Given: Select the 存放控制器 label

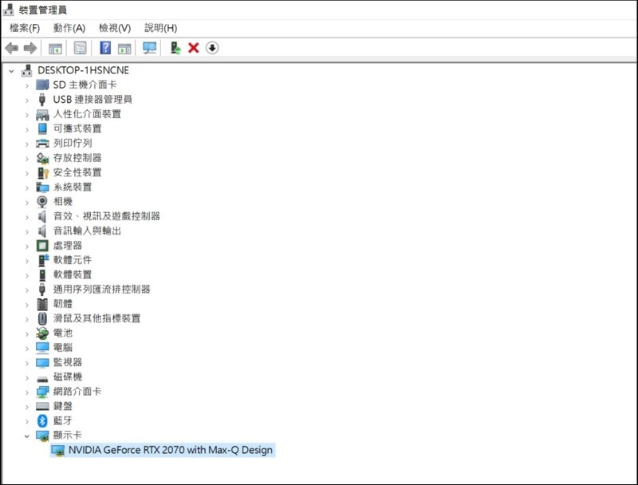Looking at the screenshot, I should coord(77,158).
